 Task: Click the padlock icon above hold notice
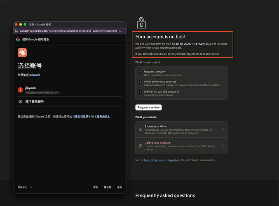(x=141, y=23)
